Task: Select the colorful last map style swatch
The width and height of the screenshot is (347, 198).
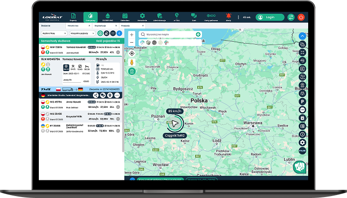Action: [x=166, y=42]
